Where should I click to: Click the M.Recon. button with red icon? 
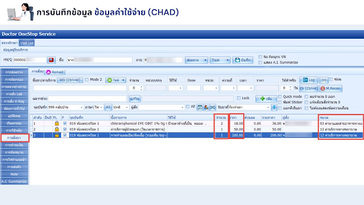click(331, 88)
